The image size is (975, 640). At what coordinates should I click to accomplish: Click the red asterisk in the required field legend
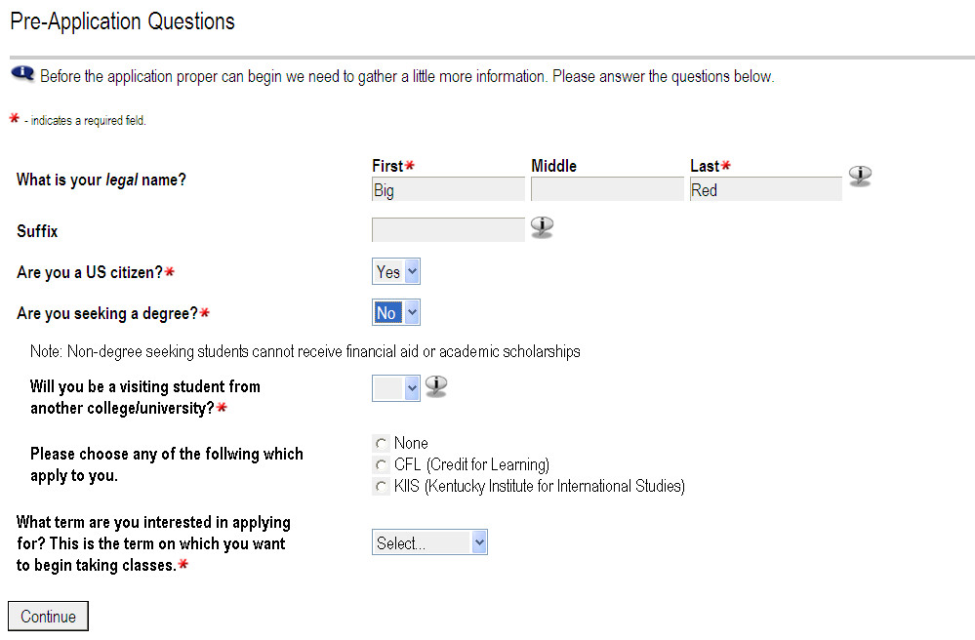point(14,119)
